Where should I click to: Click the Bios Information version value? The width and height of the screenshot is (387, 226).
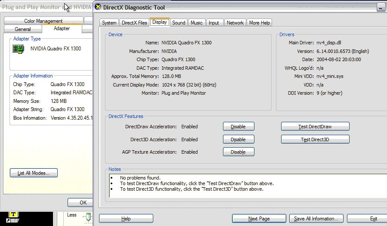pyautogui.click(x=71, y=118)
